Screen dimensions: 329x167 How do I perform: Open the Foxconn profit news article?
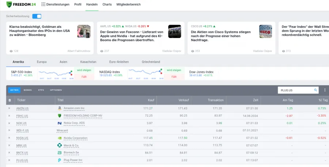pyautogui.click(x=132, y=36)
